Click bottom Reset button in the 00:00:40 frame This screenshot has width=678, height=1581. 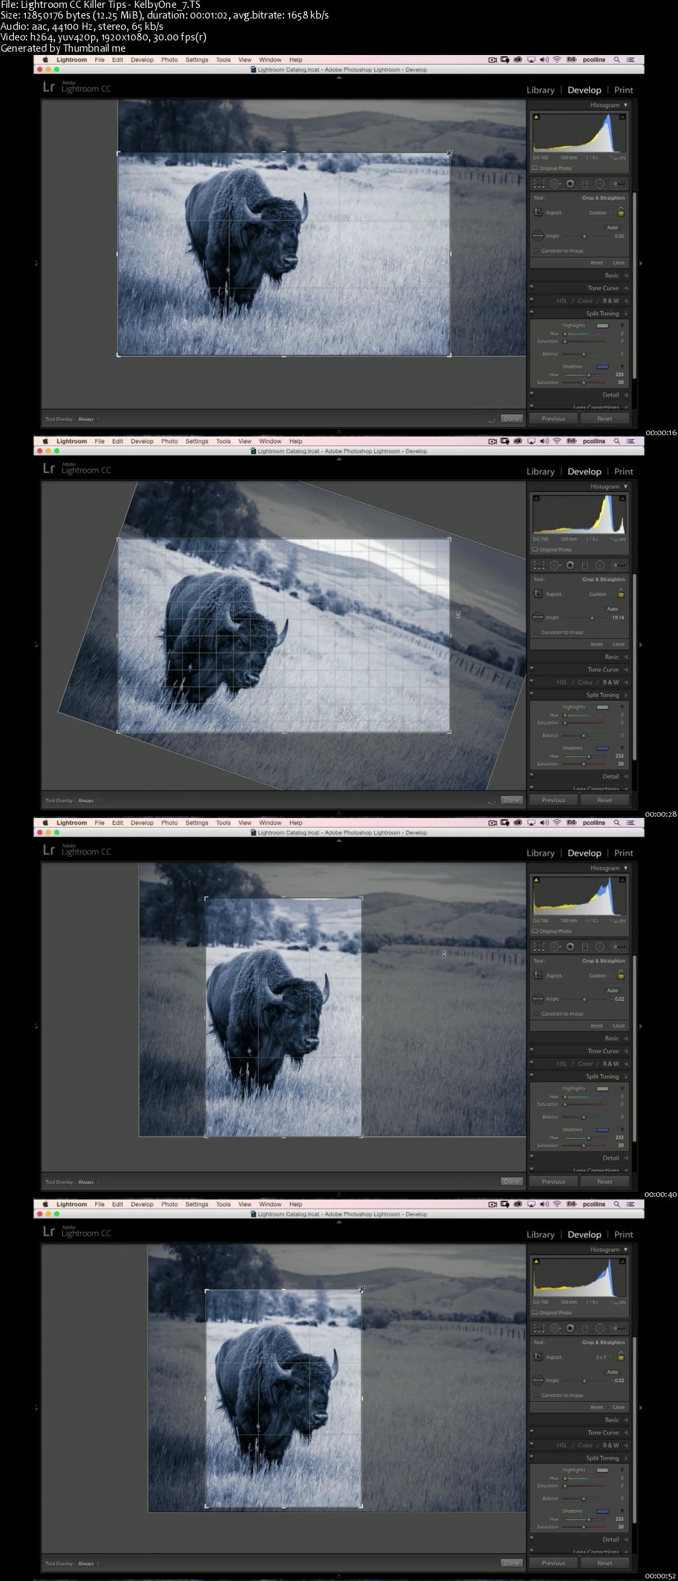pyautogui.click(x=605, y=1182)
